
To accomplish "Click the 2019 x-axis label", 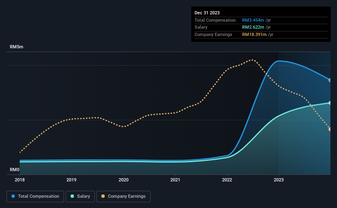I will [71, 180].
